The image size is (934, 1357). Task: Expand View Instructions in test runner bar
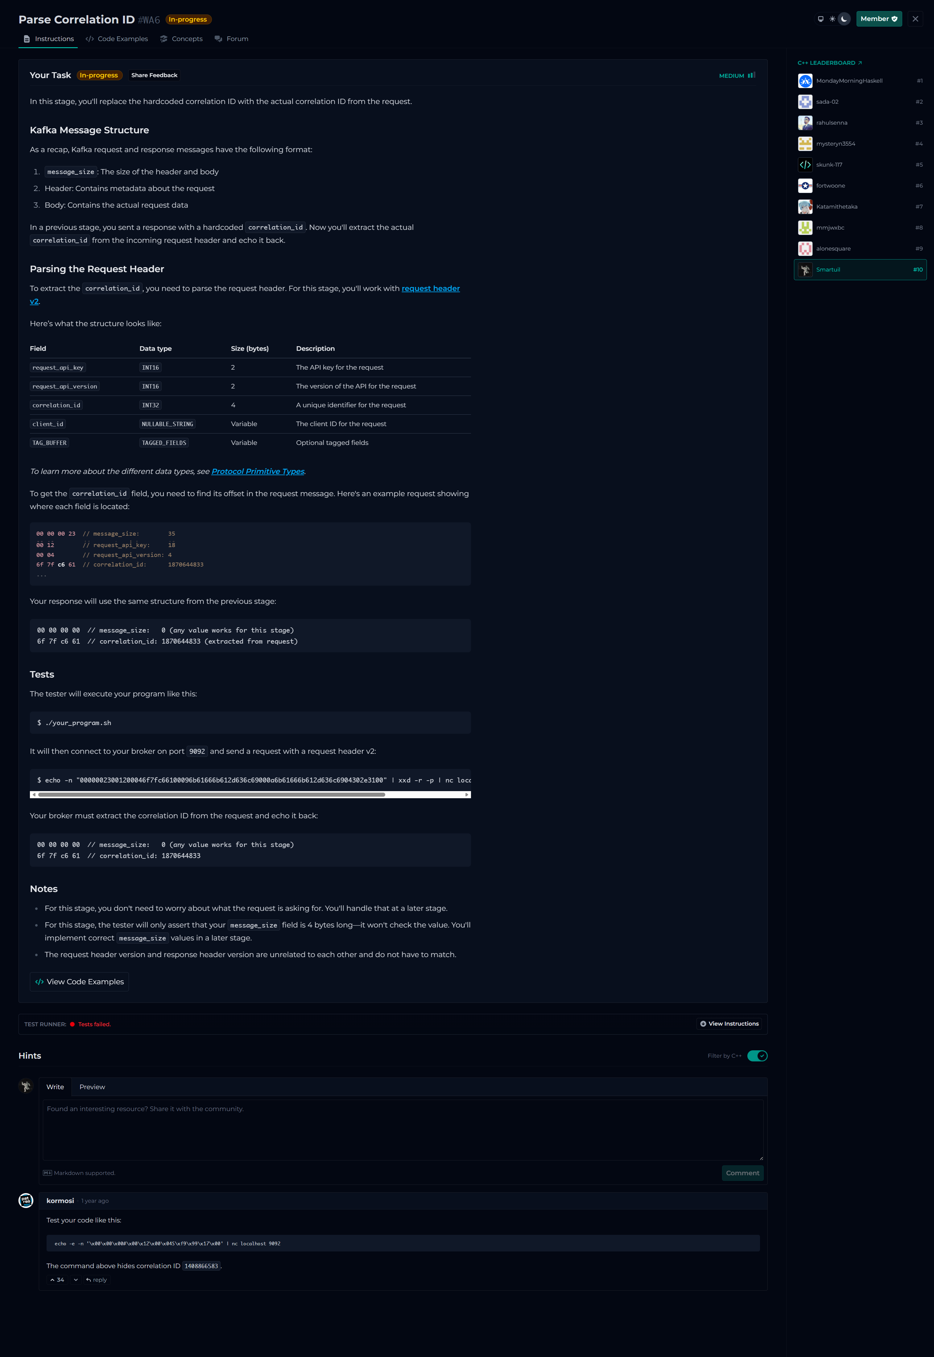coord(729,1023)
